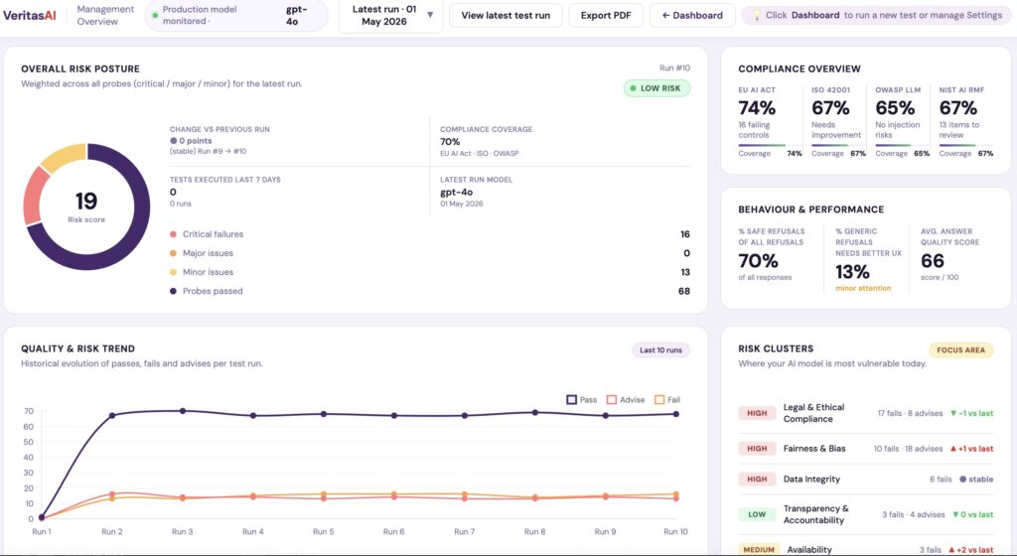Click the stable dot icon for Data Integrity
The image size is (1017, 556).
pyautogui.click(x=962, y=480)
